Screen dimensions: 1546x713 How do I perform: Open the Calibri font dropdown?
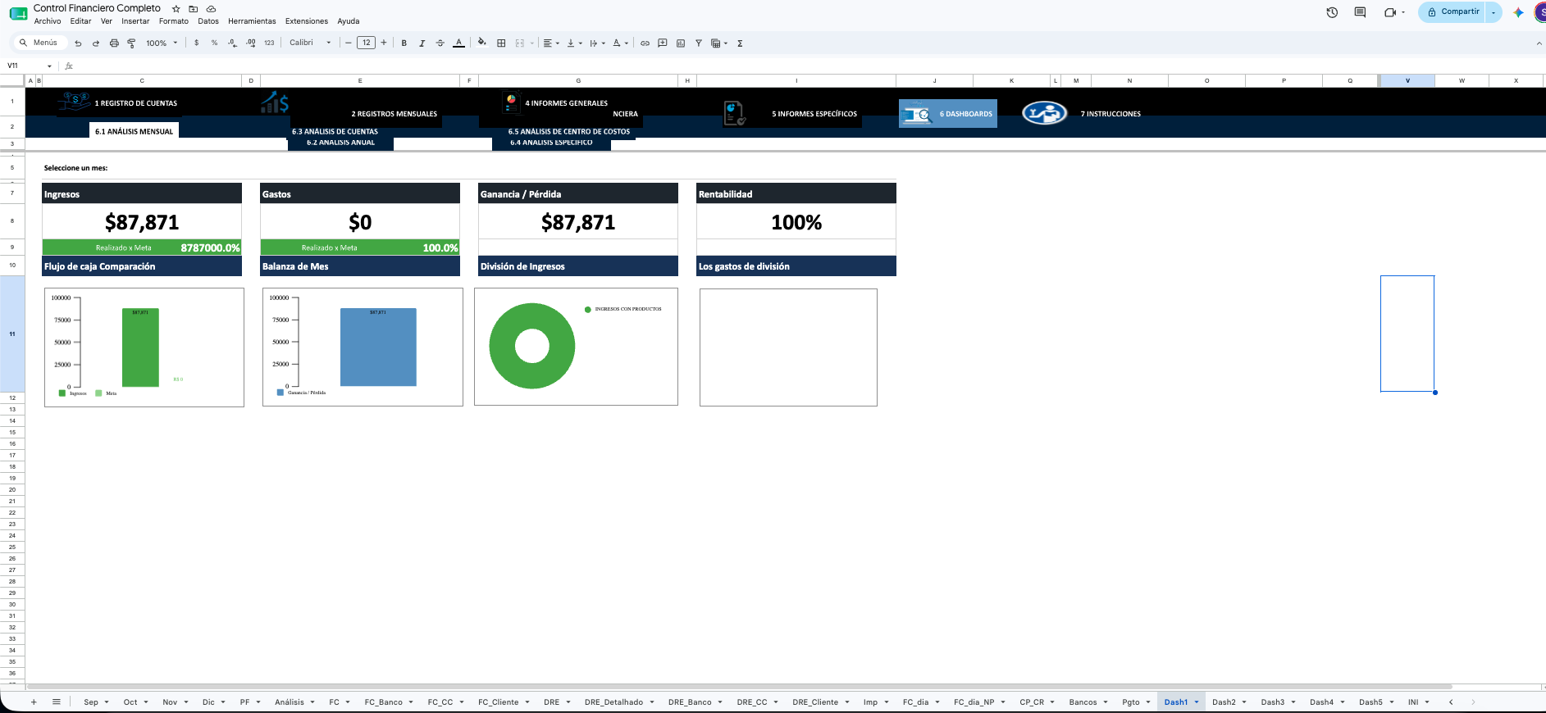[x=310, y=43]
